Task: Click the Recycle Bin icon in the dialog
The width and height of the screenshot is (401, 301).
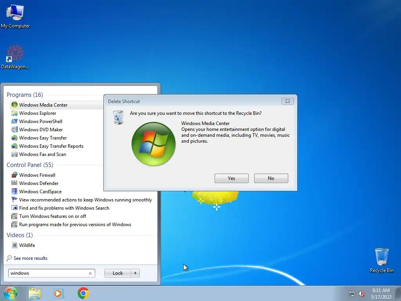Action: pos(118,118)
